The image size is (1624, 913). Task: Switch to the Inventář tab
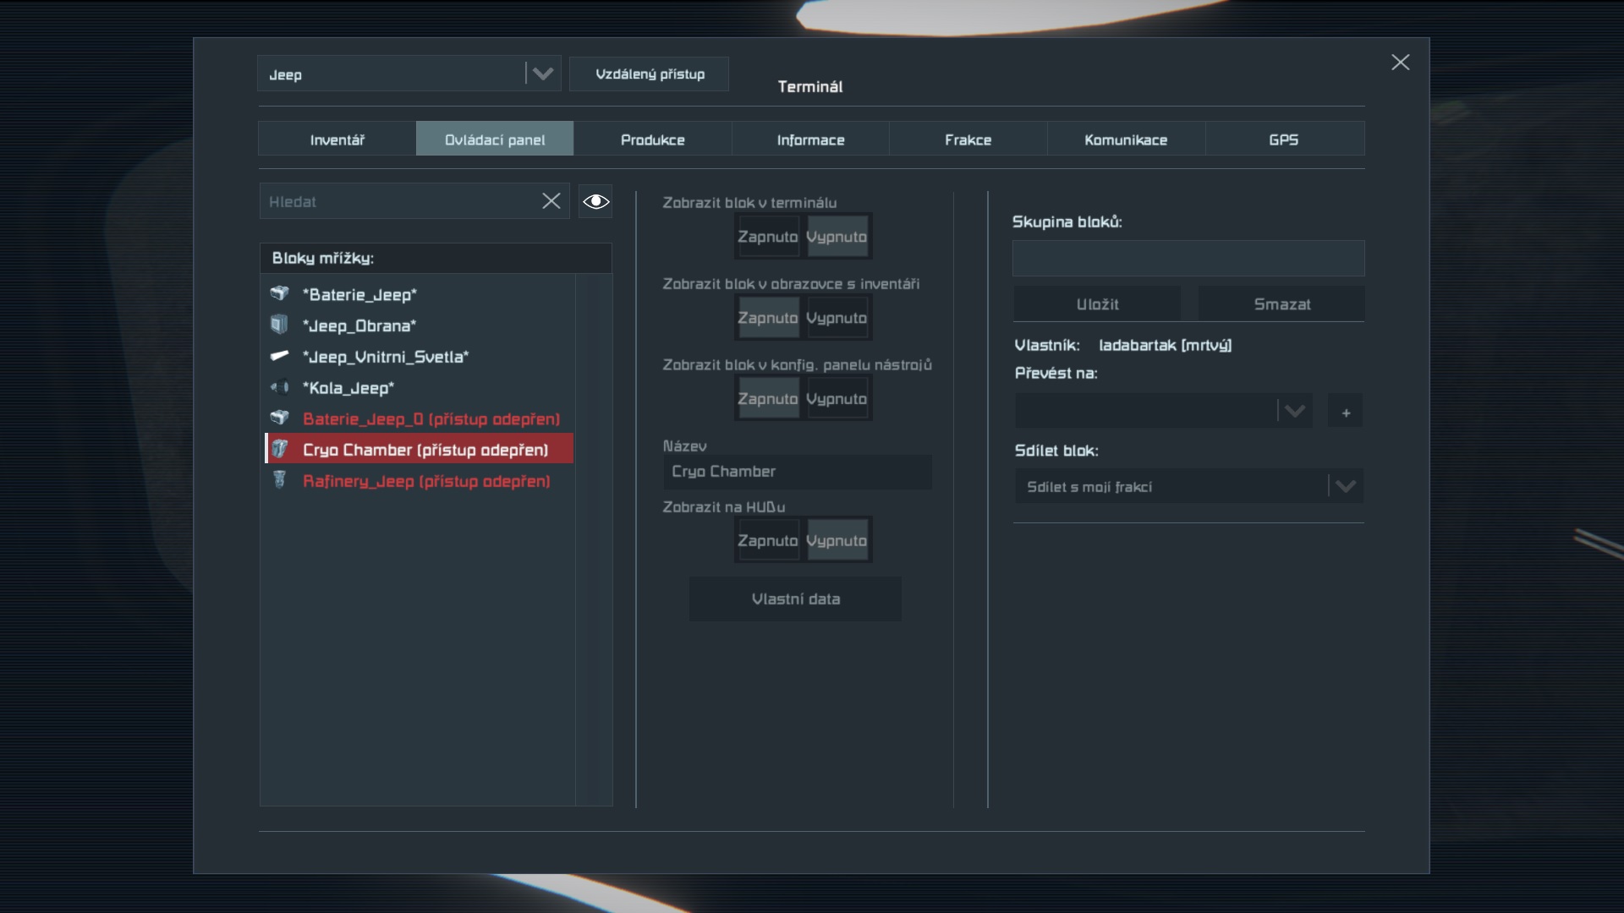coord(337,139)
